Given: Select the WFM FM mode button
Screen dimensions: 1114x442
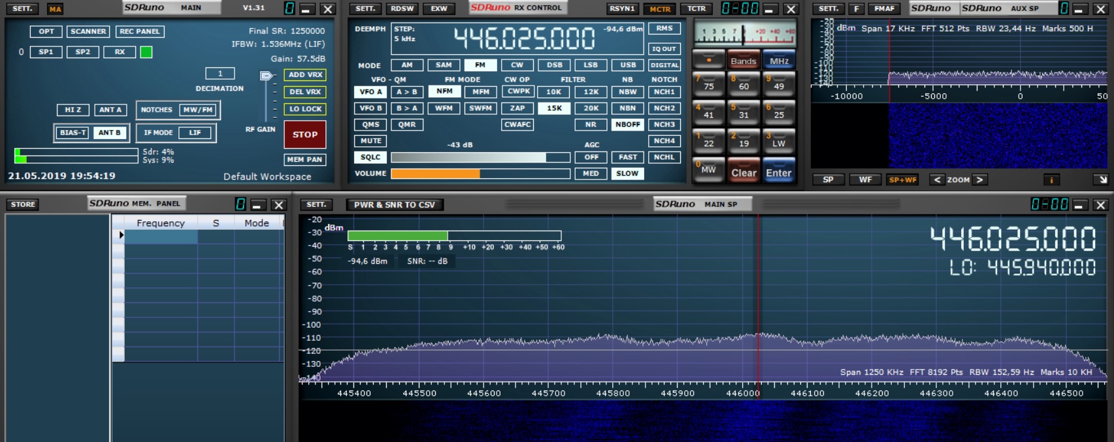Looking at the screenshot, I should coord(444,108).
